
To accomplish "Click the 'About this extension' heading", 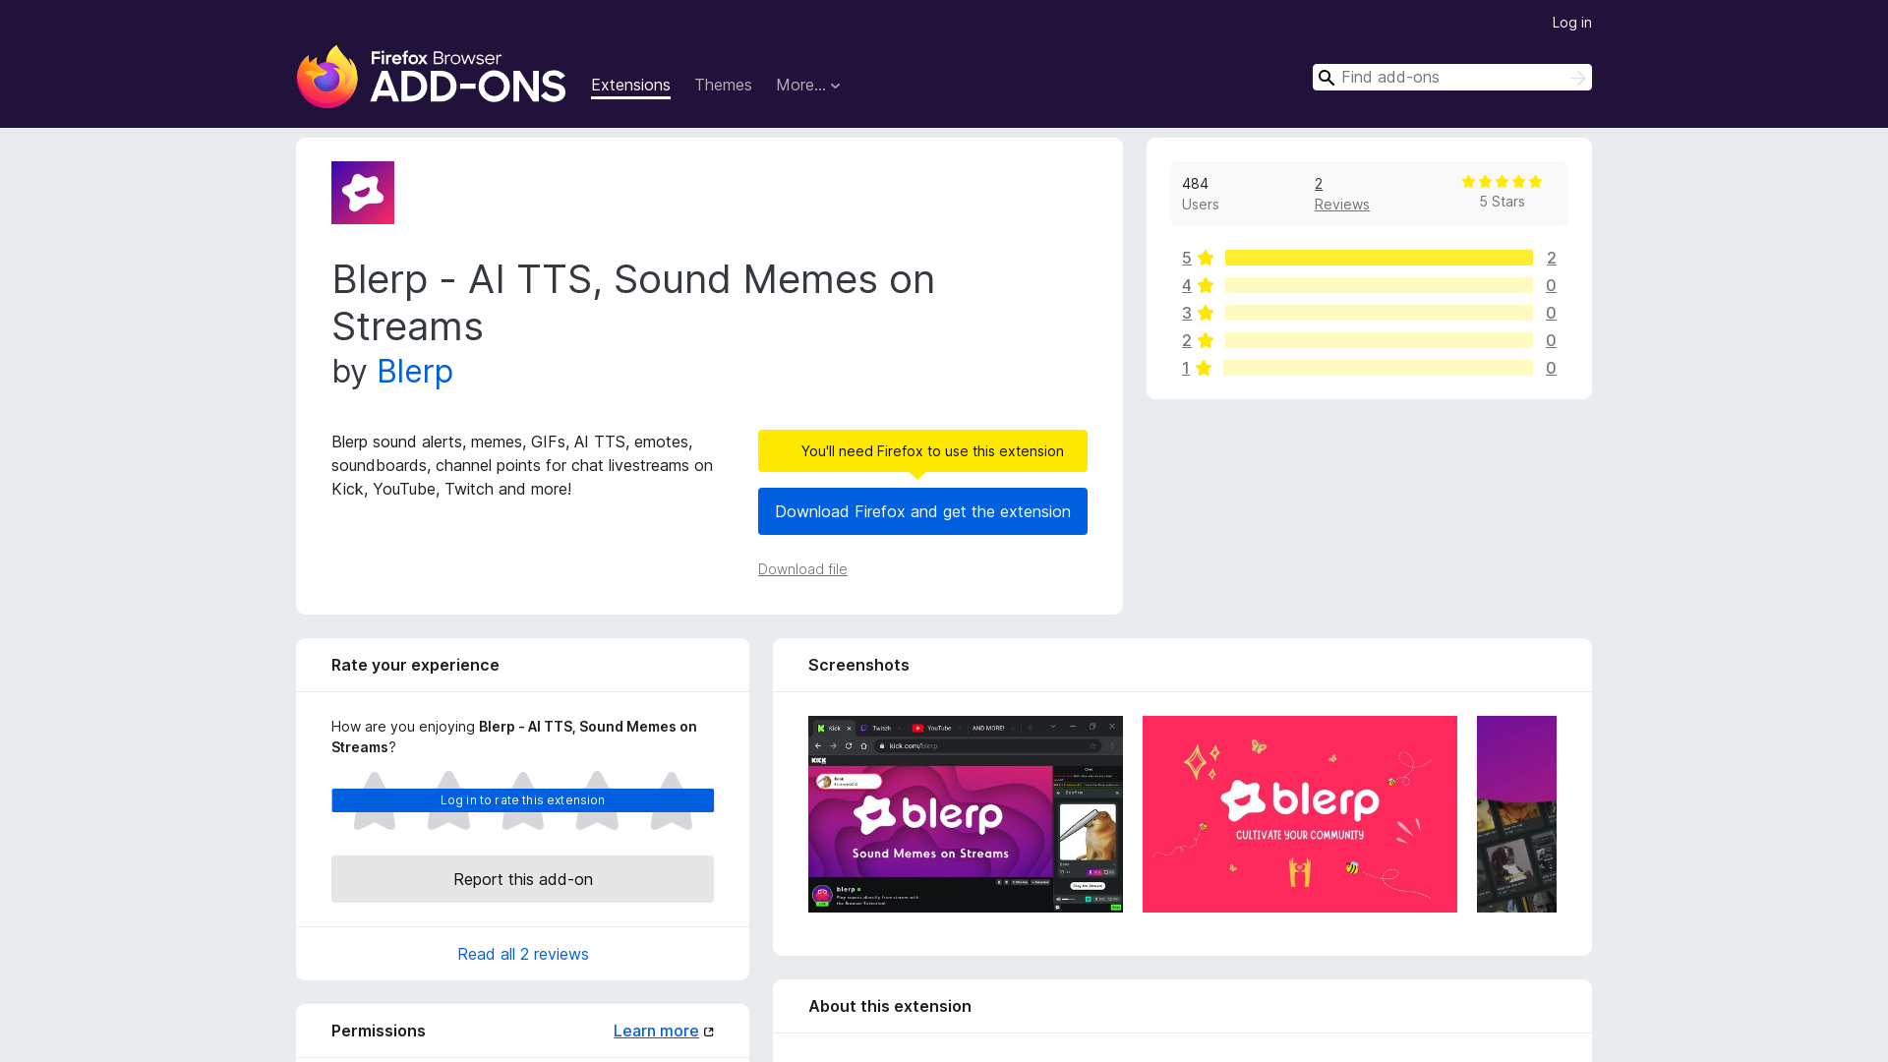I will 890,1006.
